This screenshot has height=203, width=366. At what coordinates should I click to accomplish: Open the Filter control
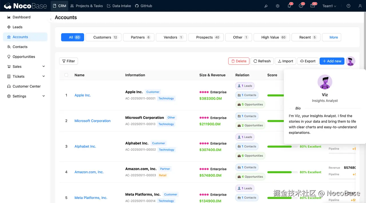pyautogui.click(x=69, y=61)
